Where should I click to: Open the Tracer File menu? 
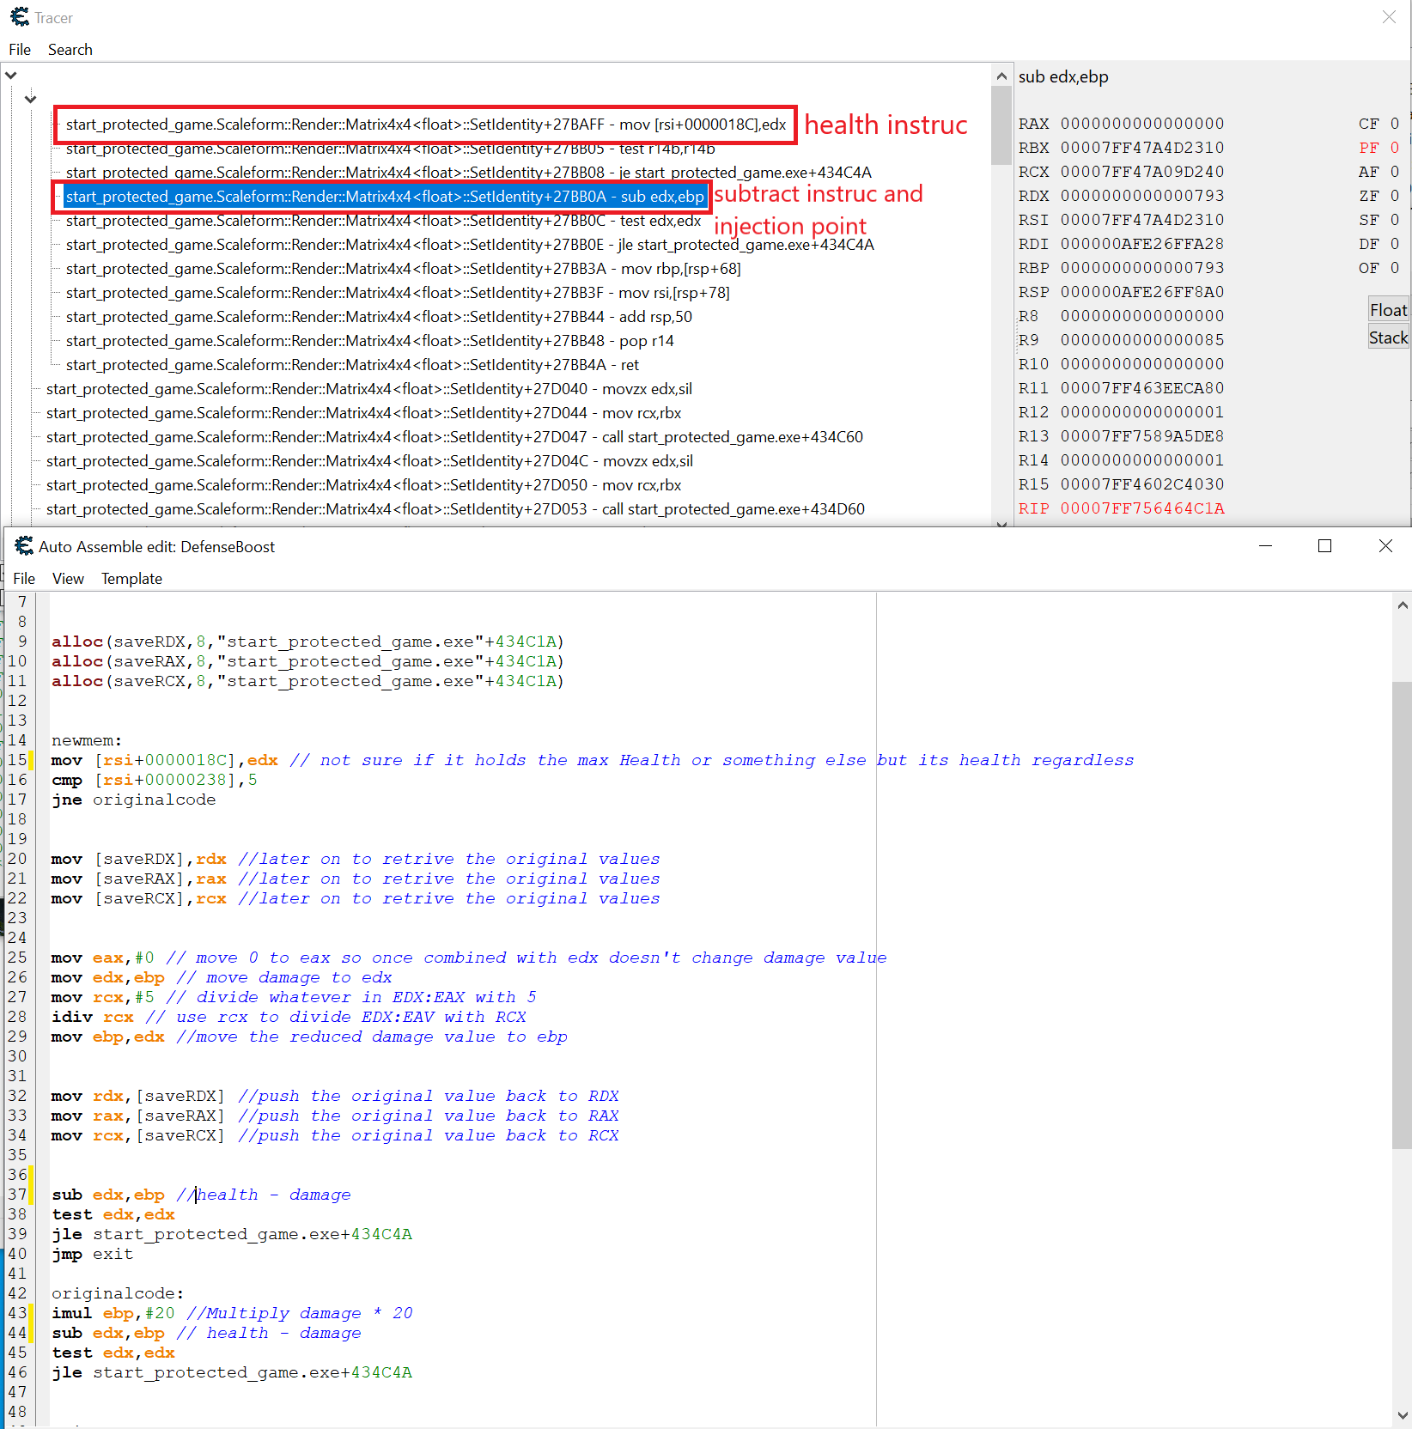point(20,50)
